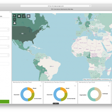The width and height of the screenshot is (112, 112).
Task: Click blue Economic segment in Chamber (Country) chart
Action: [55, 94]
